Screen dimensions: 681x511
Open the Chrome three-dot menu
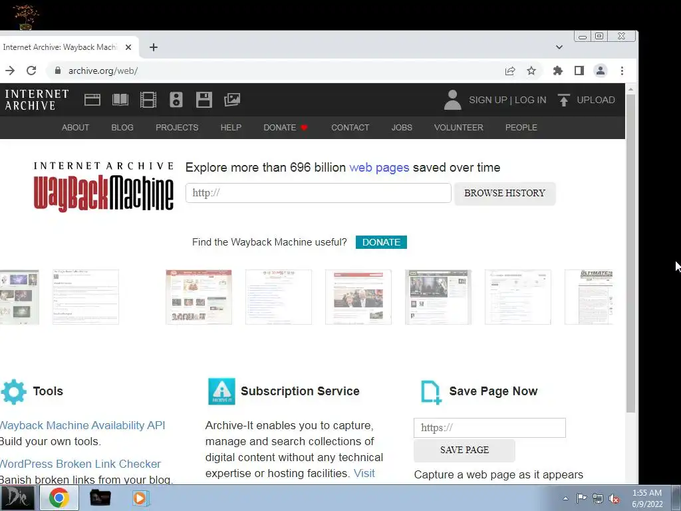click(x=622, y=71)
